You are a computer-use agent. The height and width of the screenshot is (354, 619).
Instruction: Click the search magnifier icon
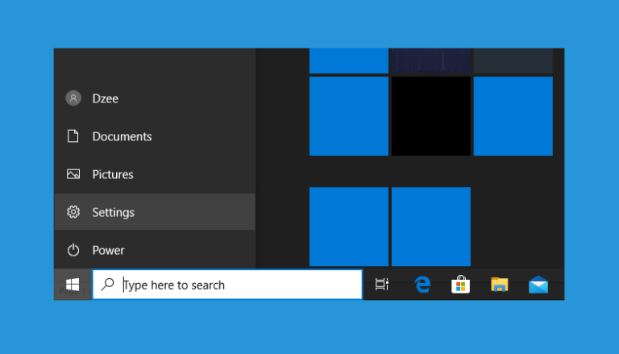pyautogui.click(x=107, y=285)
